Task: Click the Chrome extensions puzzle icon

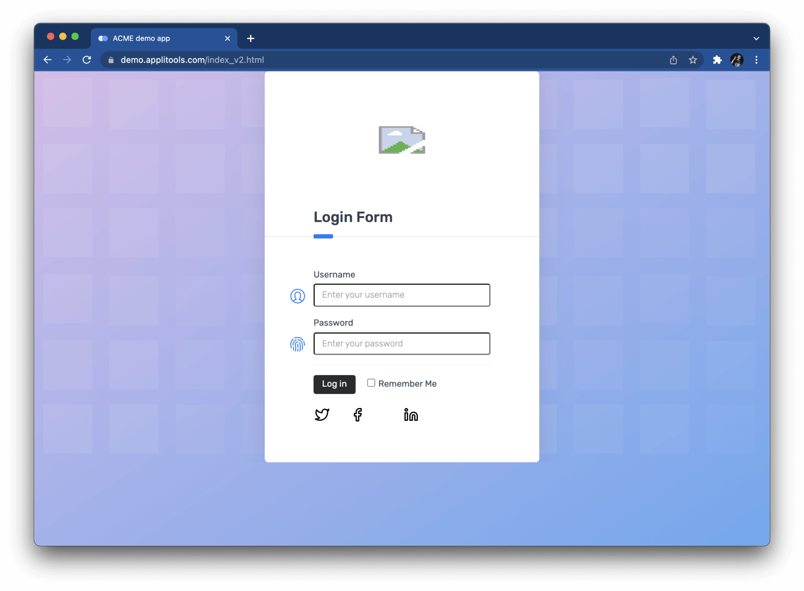Action: pos(717,60)
